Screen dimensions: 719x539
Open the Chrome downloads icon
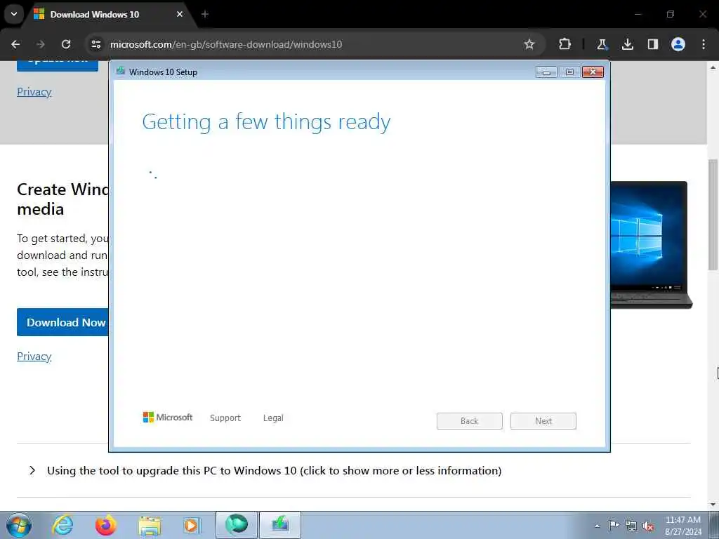click(x=627, y=44)
